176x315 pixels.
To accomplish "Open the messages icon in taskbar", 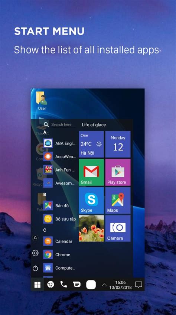I will coord(77,285).
